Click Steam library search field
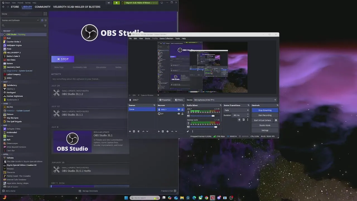This screenshot has width=357, height=201. (x=22, y=25)
